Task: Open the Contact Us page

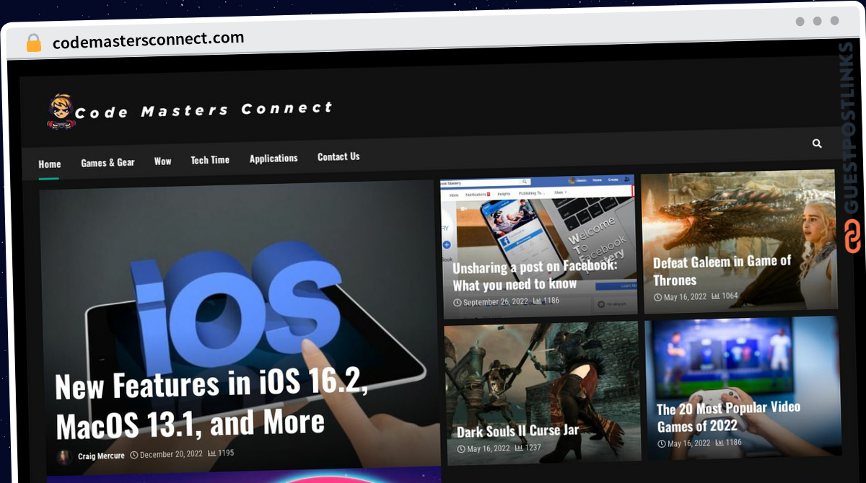Action: click(338, 156)
